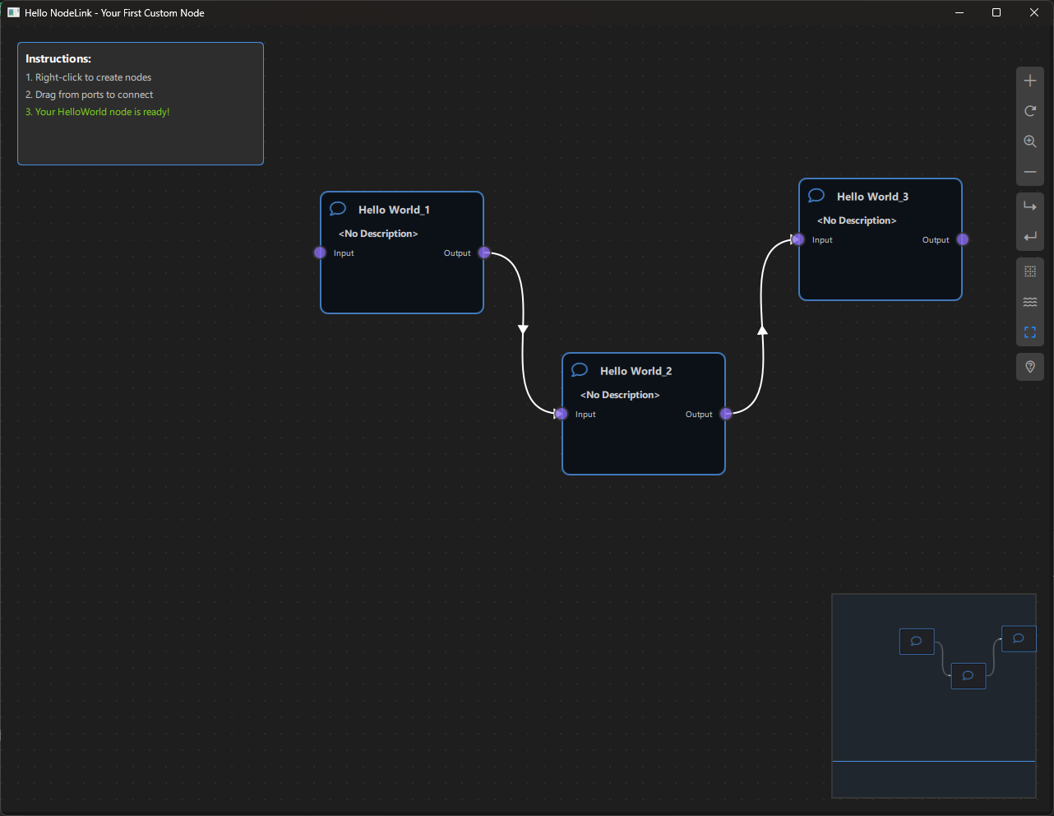The height and width of the screenshot is (816, 1054).
Task: Toggle the wavy lines overlay icon
Action: [x=1030, y=302]
